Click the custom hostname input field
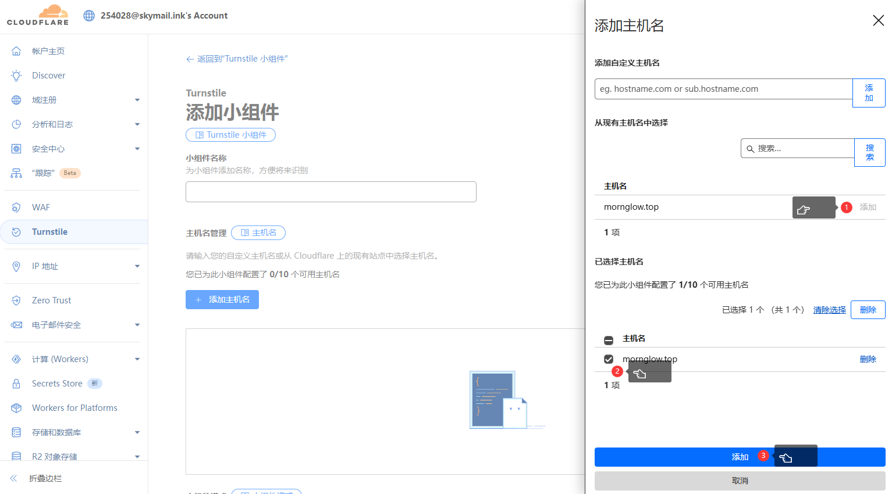Screen dimensions: 892x494 [x=723, y=89]
